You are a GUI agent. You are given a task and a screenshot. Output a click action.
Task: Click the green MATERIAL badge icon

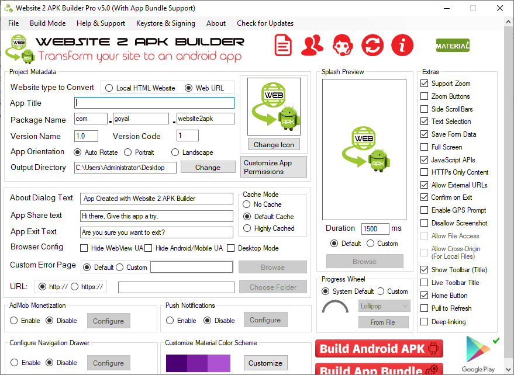click(453, 45)
